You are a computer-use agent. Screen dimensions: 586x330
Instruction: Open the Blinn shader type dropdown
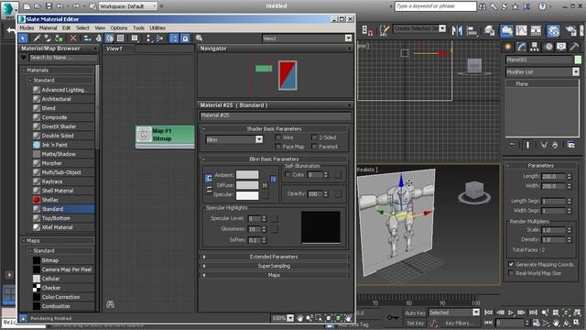pyautogui.click(x=234, y=139)
